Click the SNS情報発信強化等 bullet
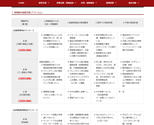 click(53, 80)
